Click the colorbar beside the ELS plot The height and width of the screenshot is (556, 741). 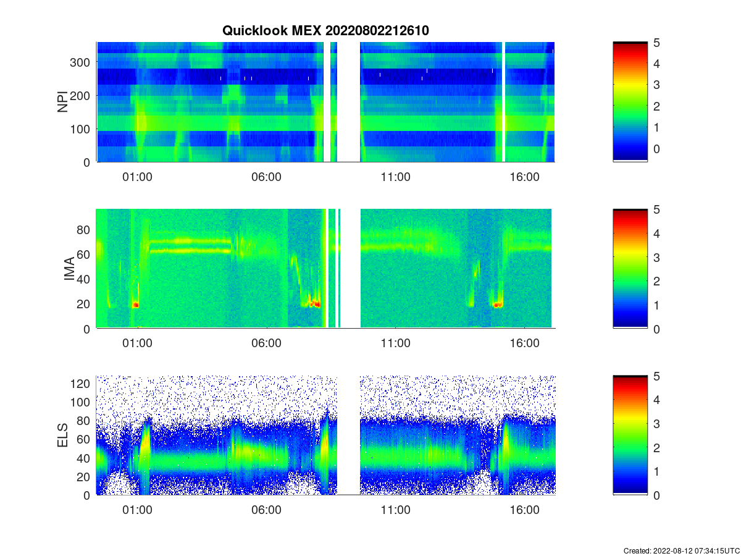(630, 435)
